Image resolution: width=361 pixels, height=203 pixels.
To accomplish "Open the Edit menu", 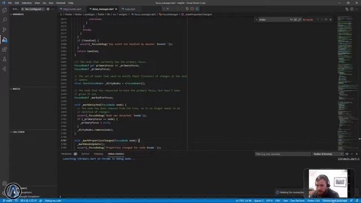I will point(17,3).
